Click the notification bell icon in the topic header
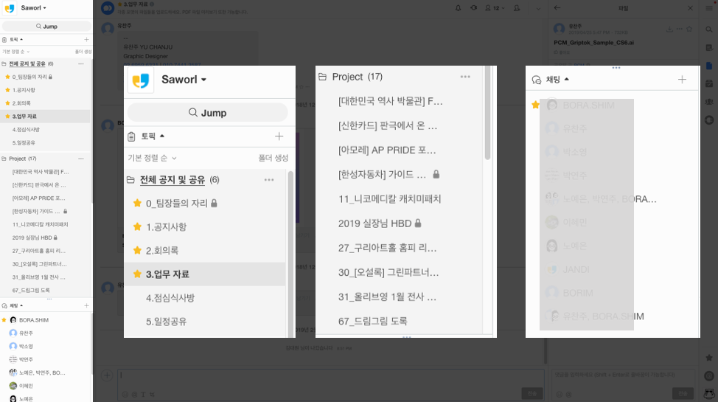The height and width of the screenshot is (402, 718). (x=459, y=7)
